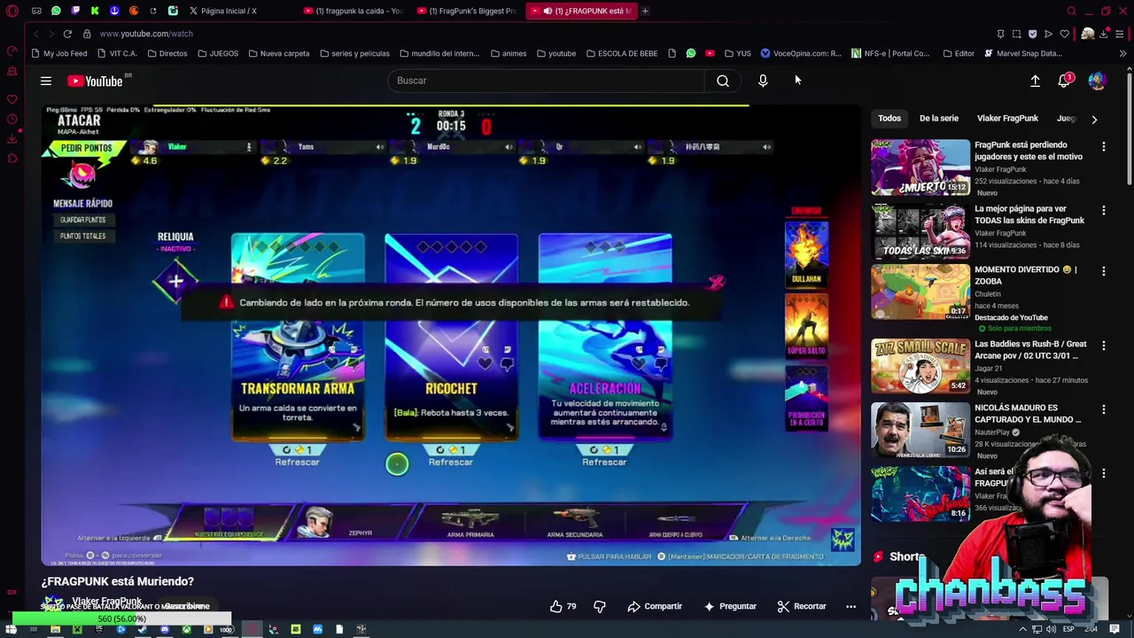Open the YouTube account avatar menu

pyautogui.click(x=1097, y=81)
